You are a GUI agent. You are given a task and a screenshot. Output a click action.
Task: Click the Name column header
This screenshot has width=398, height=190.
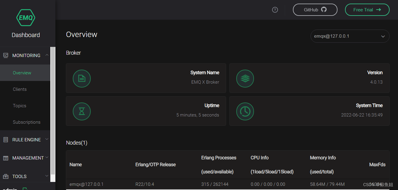[x=75, y=165]
